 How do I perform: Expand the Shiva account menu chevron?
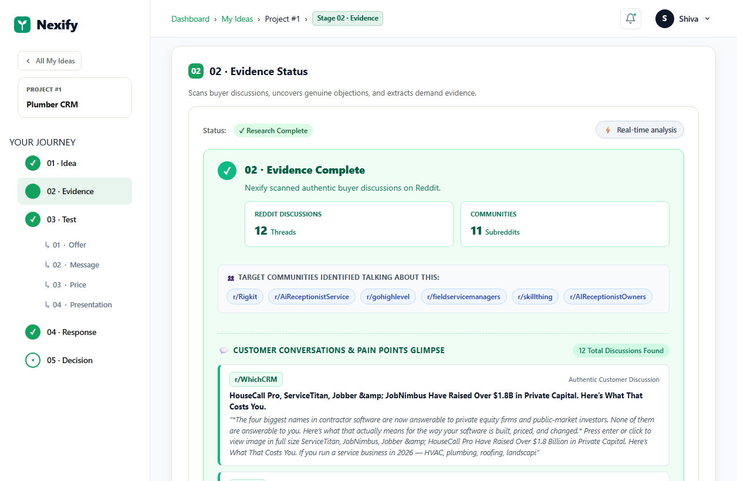pyautogui.click(x=707, y=19)
